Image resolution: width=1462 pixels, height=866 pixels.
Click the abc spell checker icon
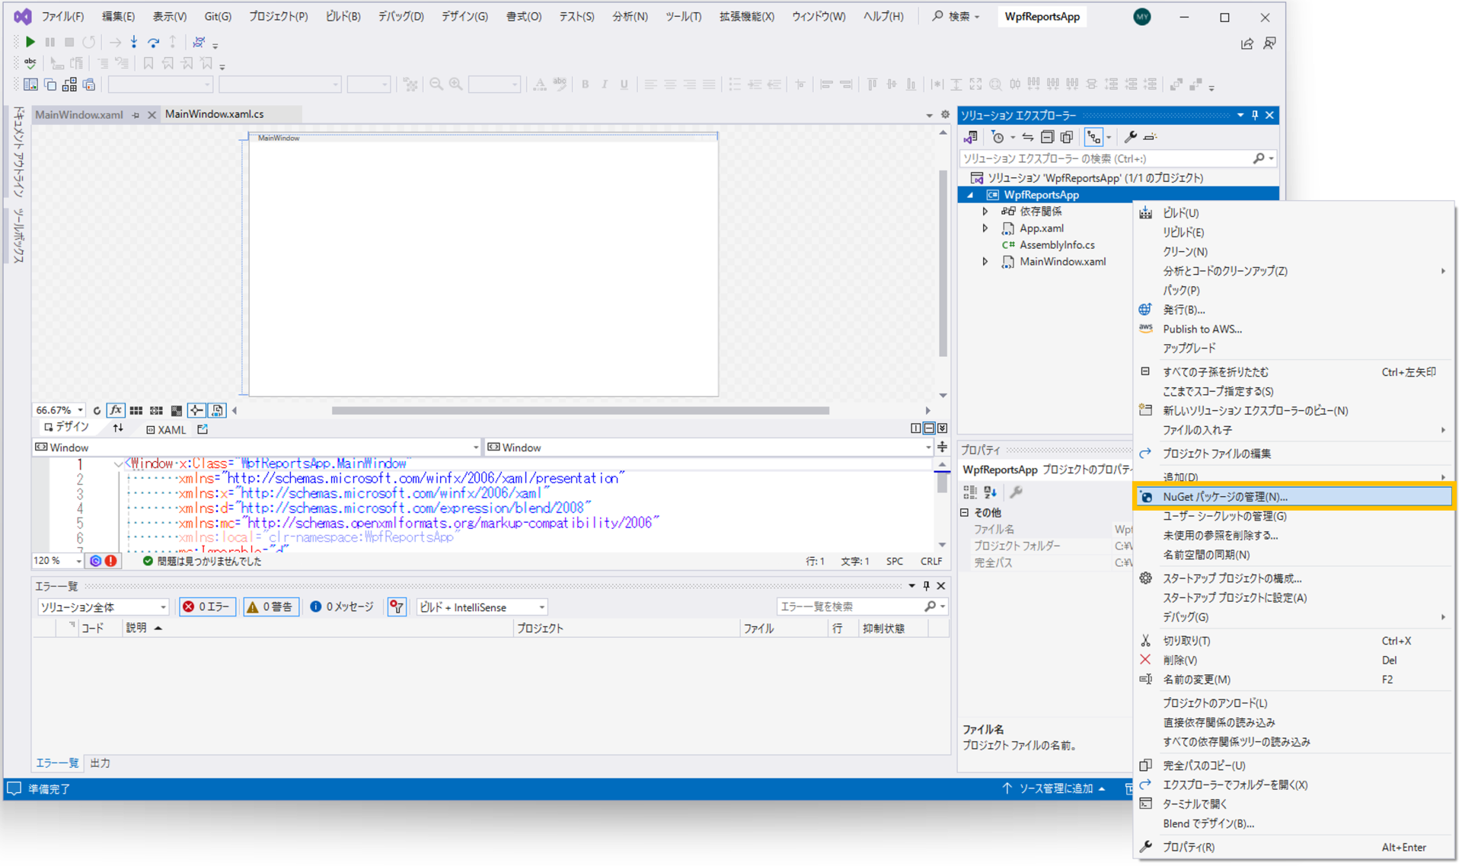[x=30, y=63]
